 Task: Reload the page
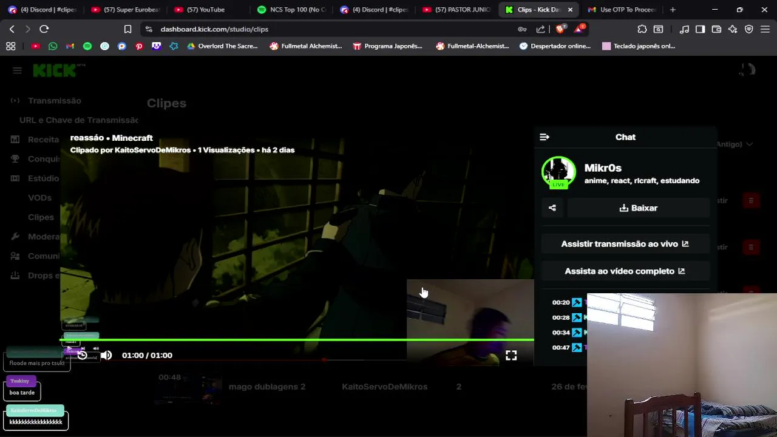coord(44,29)
